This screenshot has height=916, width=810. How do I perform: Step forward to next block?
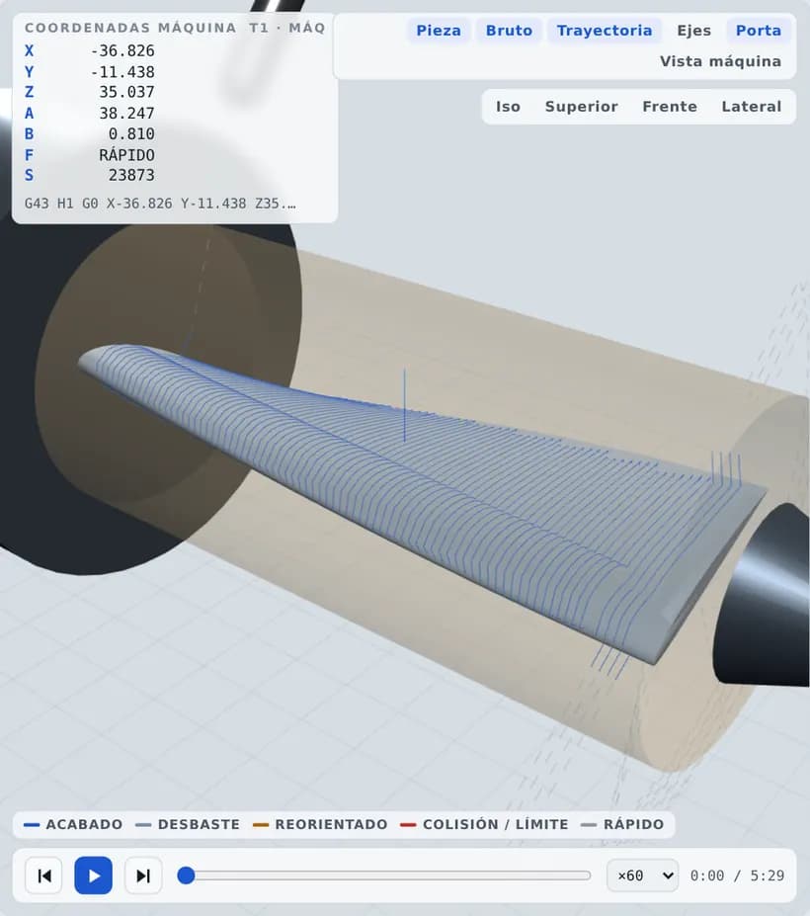[143, 875]
